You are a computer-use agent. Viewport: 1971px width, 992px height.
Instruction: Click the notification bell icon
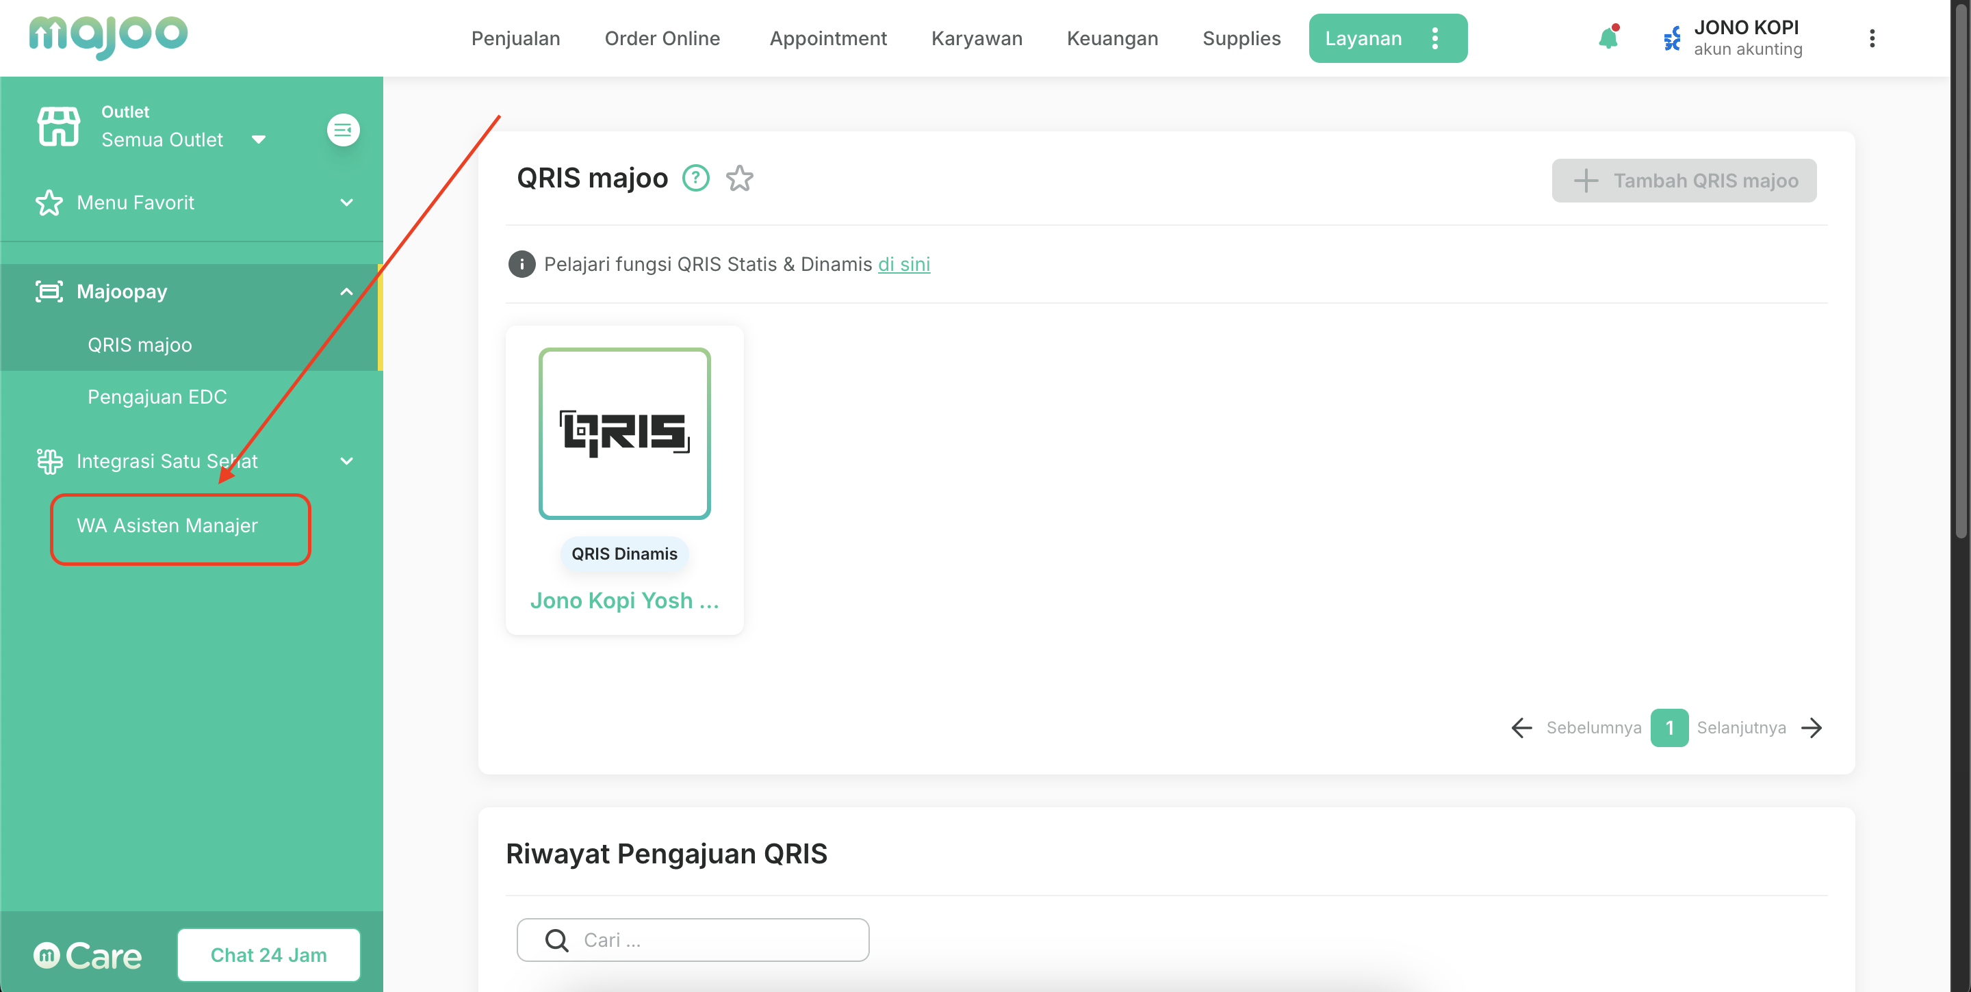(1608, 38)
